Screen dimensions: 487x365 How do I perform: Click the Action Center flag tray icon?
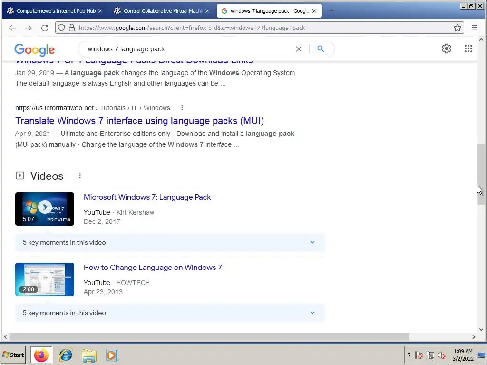tap(419, 355)
